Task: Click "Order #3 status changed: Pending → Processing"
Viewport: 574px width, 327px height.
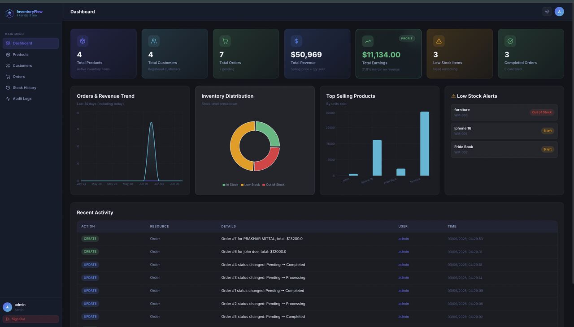Action: click(x=263, y=278)
